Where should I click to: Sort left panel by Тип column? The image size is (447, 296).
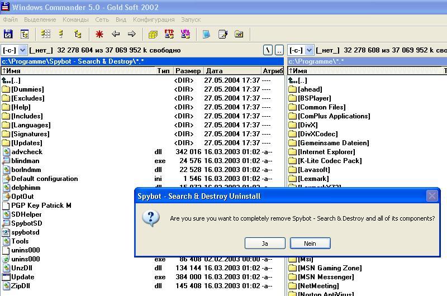pos(164,71)
